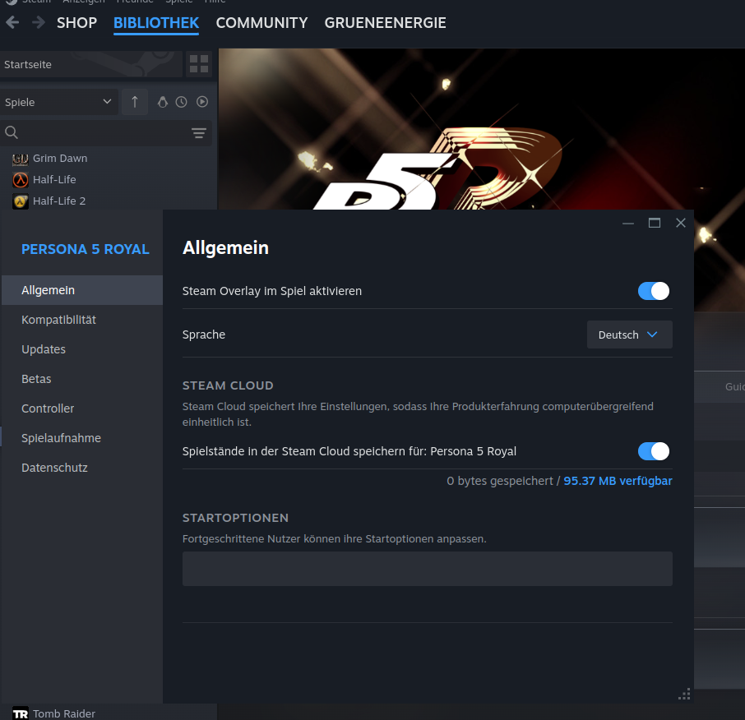Open the Sprache Deutsch dropdown
The width and height of the screenshot is (745, 720).
coord(630,335)
